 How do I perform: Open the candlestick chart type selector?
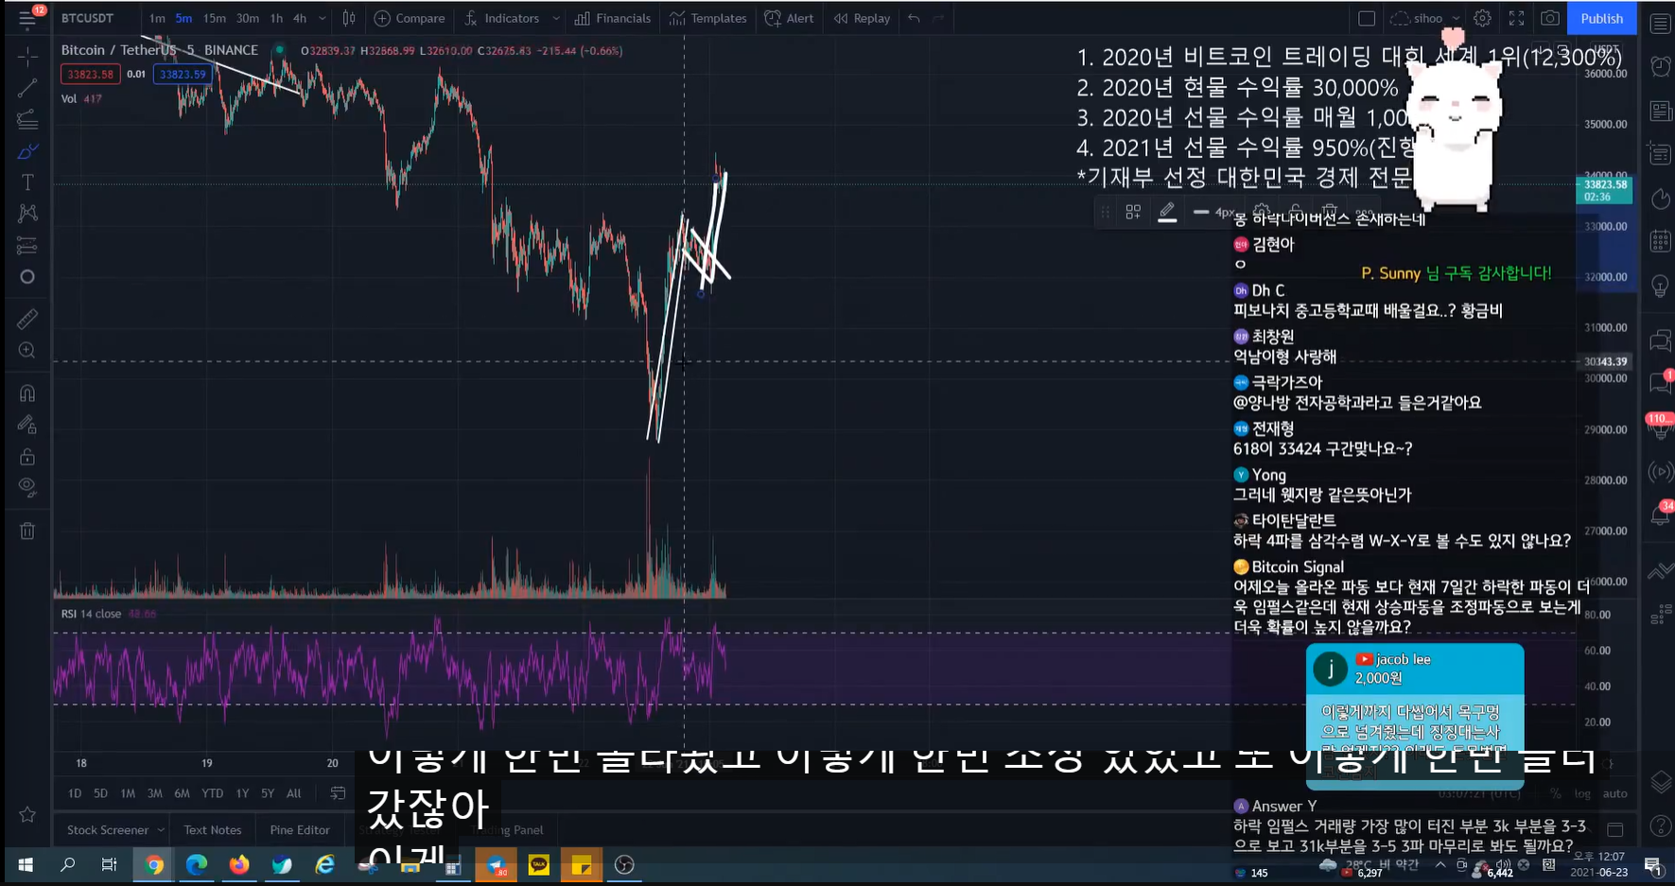(x=349, y=18)
